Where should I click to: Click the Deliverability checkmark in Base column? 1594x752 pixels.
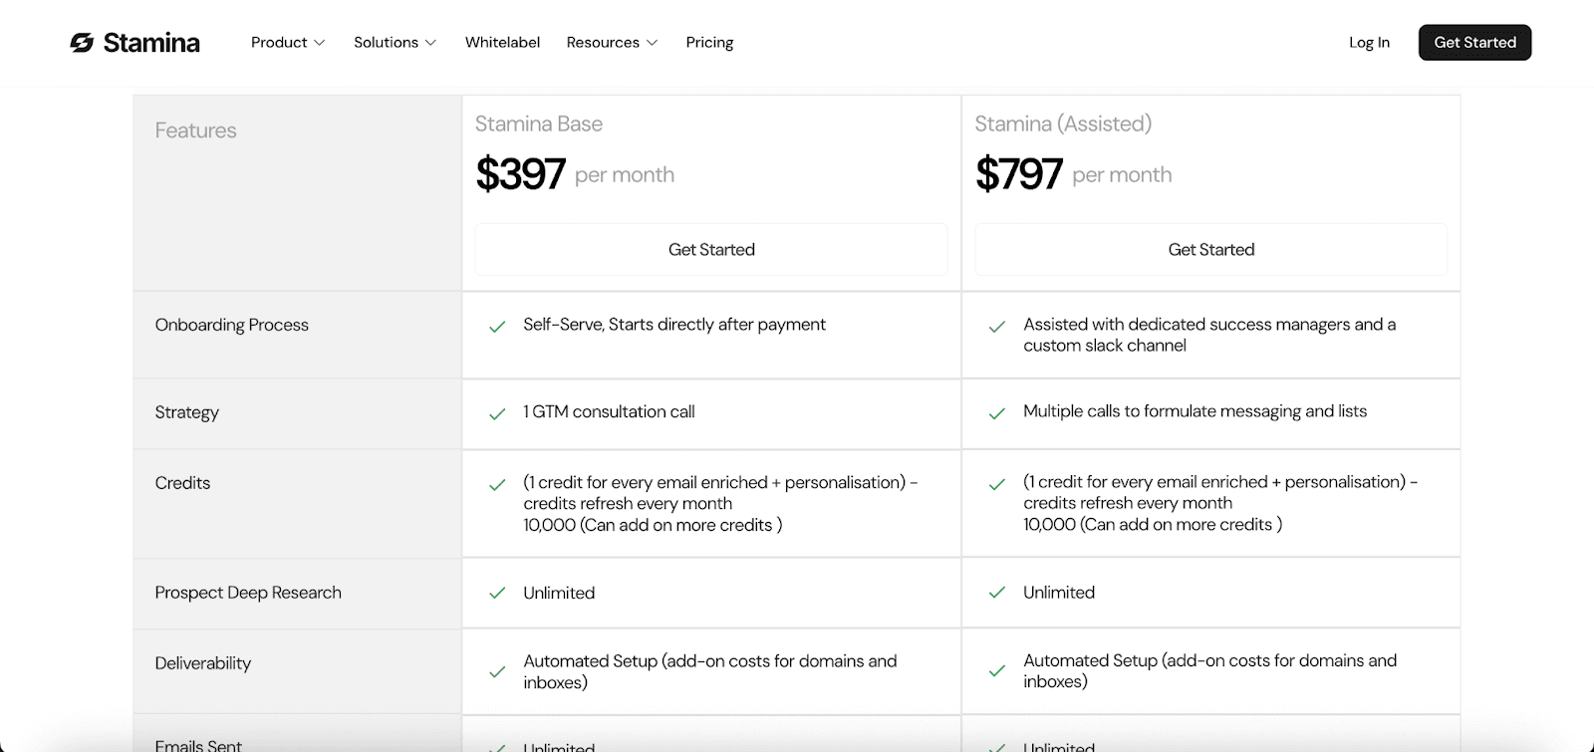point(497,672)
